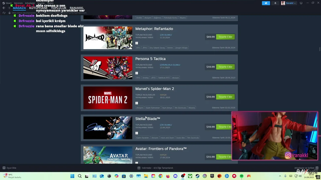This screenshot has height=180, width=321.
Task: Click ÇOĞUNLUKLA OLUMLU review for Persona 5
Action: 170,65
